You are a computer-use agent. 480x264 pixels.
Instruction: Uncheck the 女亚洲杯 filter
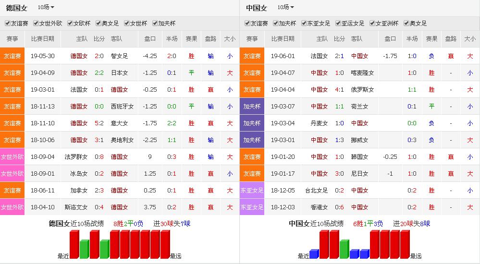tap(372, 24)
